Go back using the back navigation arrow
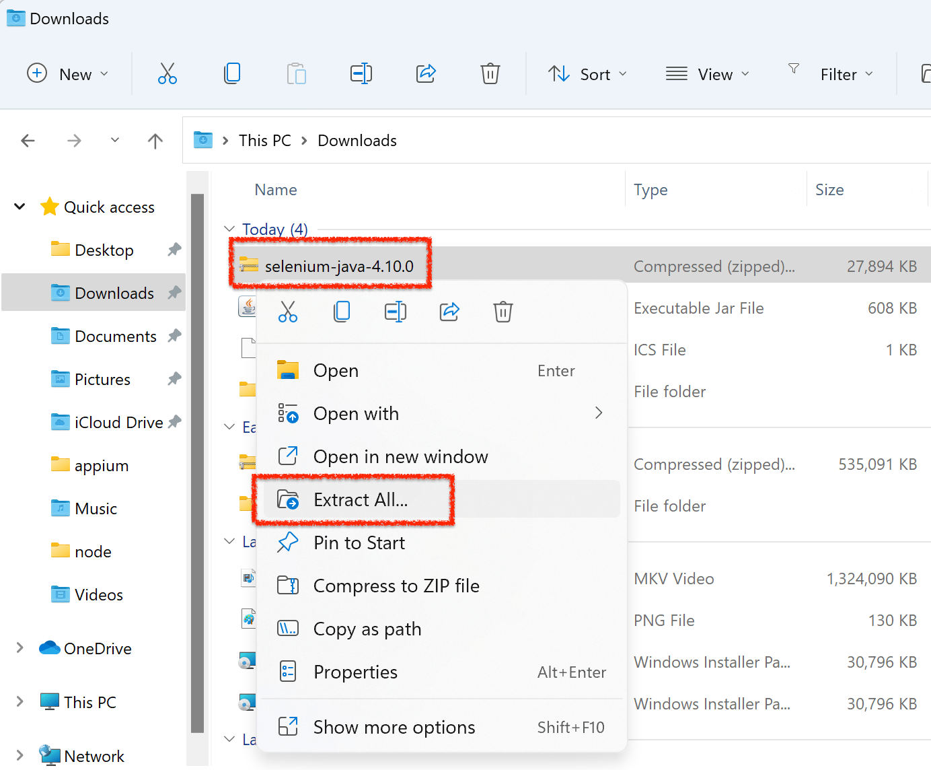The height and width of the screenshot is (770, 931). pyautogui.click(x=28, y=140)
